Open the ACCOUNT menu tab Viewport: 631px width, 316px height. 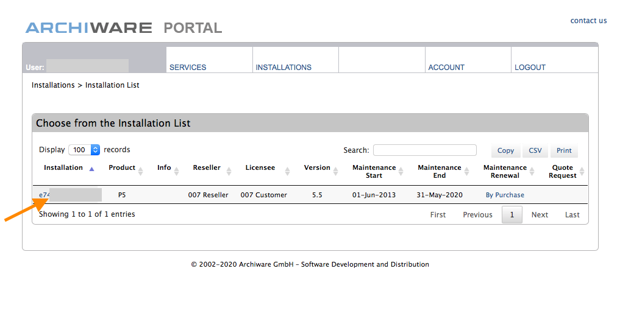pos(446,67)
